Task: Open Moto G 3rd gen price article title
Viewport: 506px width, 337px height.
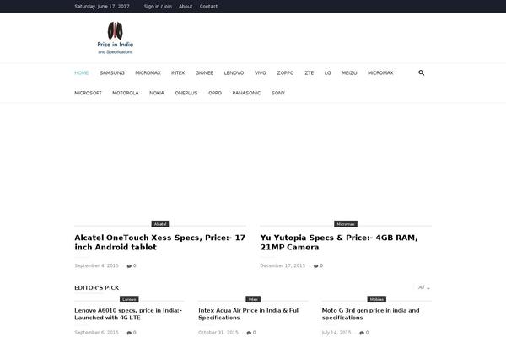Action: [x=370, y=313]
